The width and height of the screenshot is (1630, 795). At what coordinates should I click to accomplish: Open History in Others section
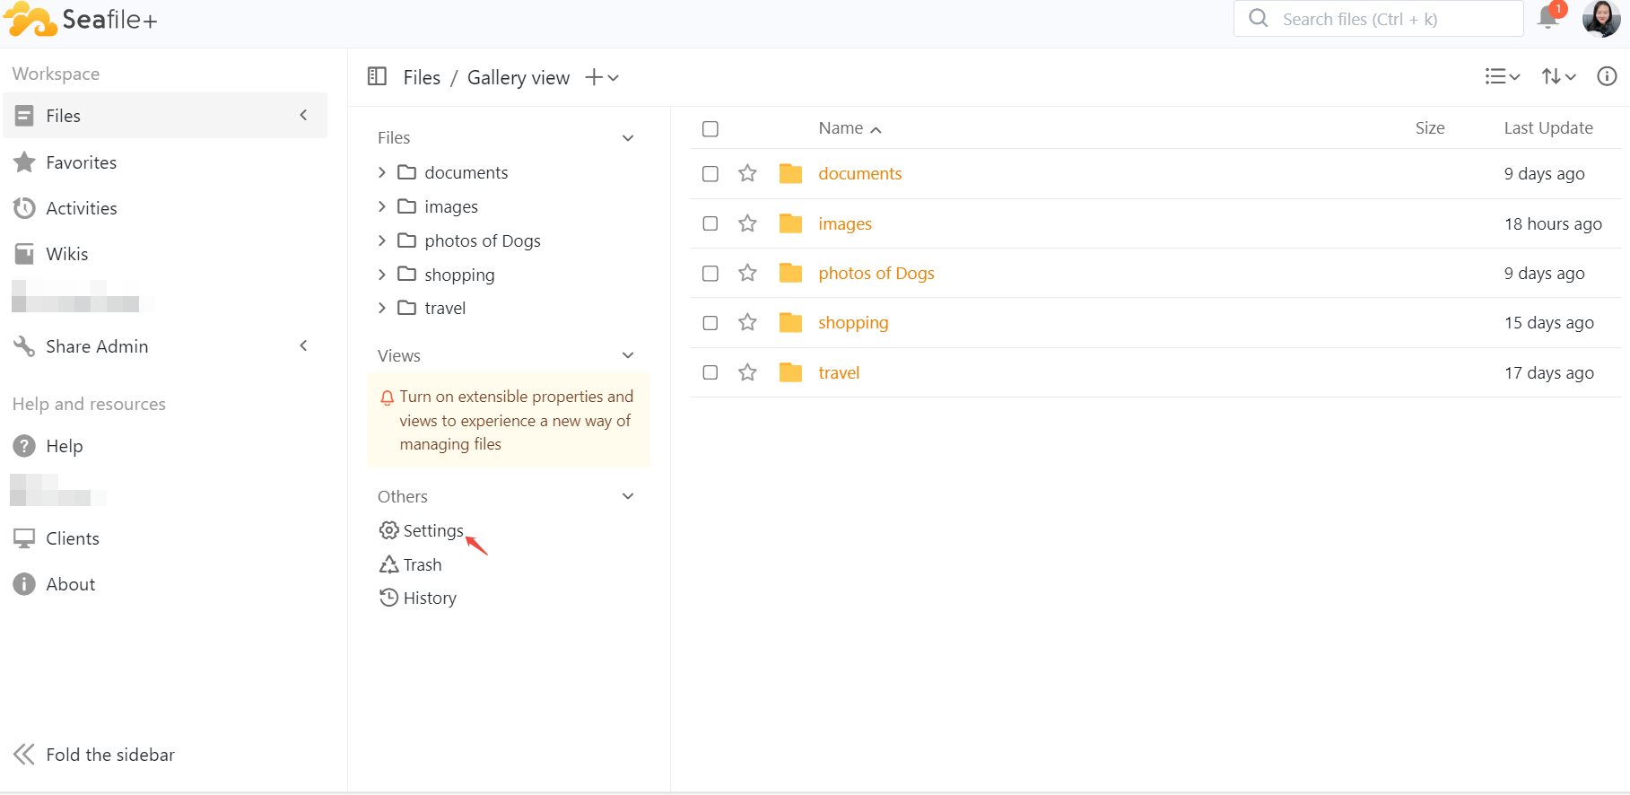coord(429,598)
